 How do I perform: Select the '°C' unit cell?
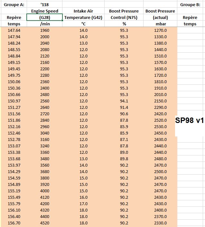click(83, 24)
